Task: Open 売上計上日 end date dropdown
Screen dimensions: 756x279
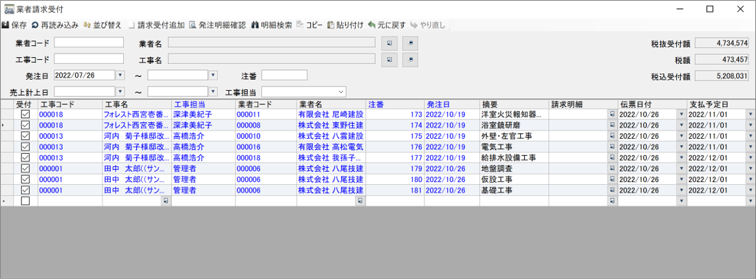Action: 213,91
